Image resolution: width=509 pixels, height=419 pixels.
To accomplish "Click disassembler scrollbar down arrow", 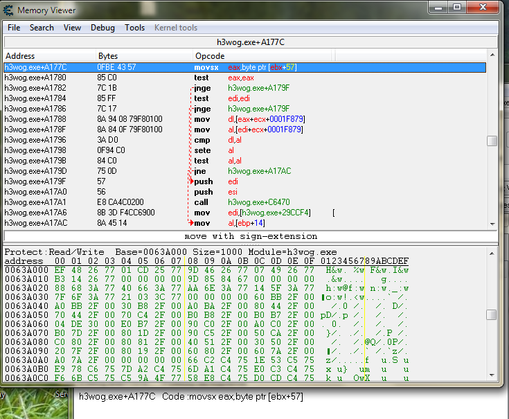I will click(492, 224).
